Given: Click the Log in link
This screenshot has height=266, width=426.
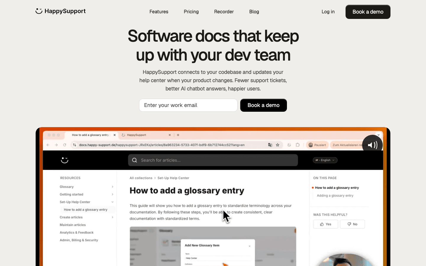Looking at the screenshot, I should click(328, 12).
